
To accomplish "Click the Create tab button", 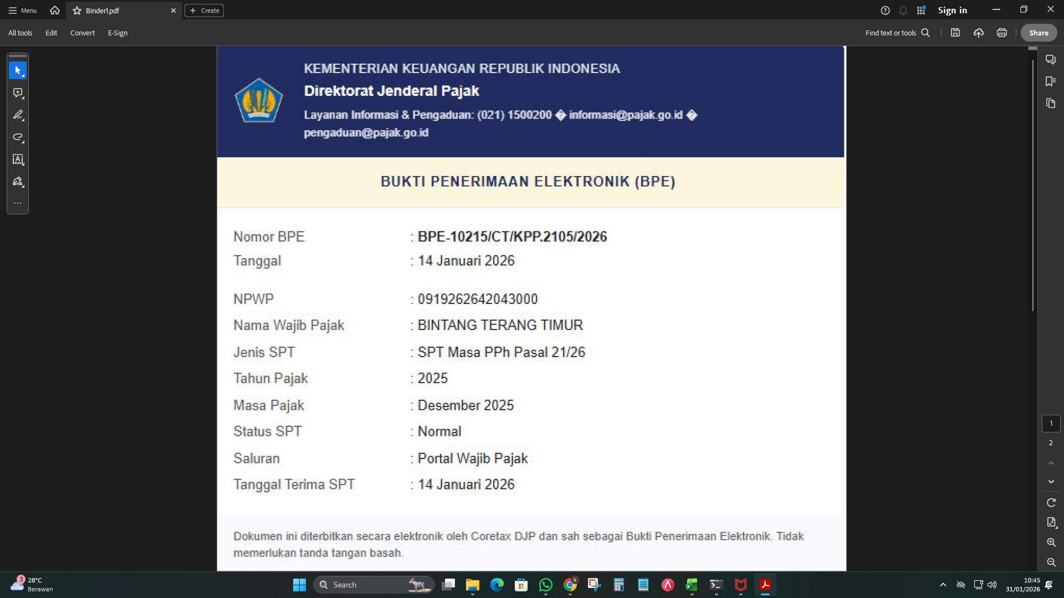I will coord(204,10).
